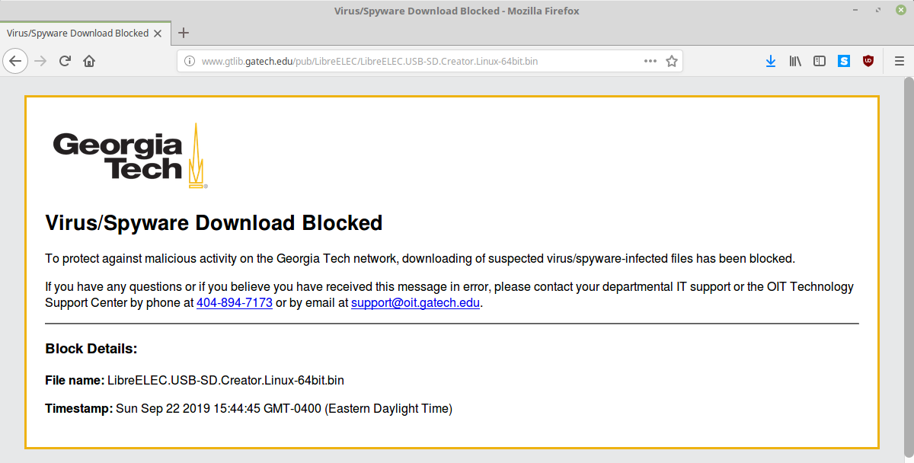This screenshot has height=463, width=914.
Task: Bookmark this page with the star
Action: point(671,61)
